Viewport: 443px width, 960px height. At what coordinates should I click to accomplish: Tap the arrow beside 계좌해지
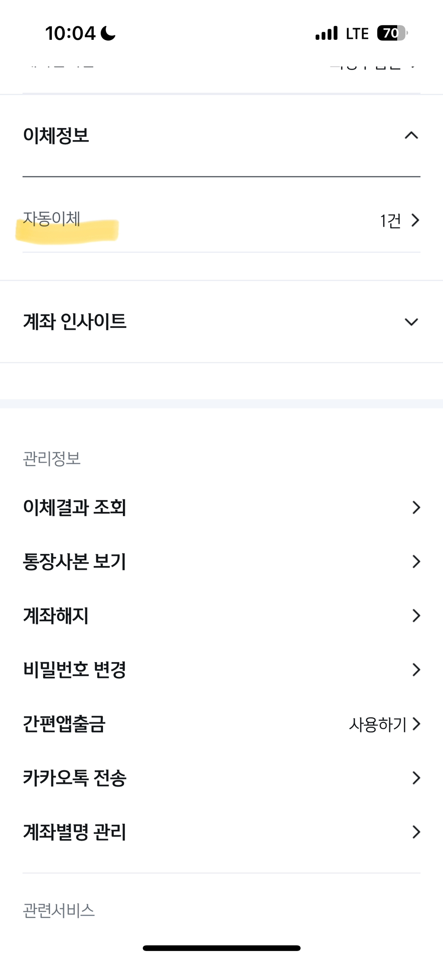pyautogui.click(x=416, y=615)
